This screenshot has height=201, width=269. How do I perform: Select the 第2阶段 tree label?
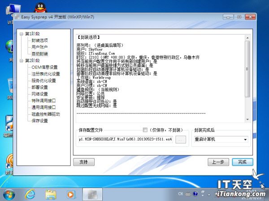(x=32, y=61)
